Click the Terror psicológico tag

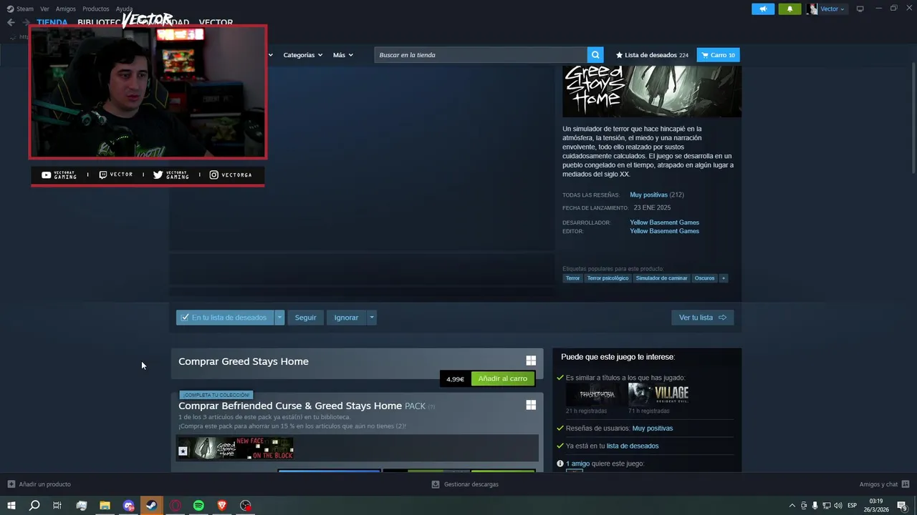[x=608, y=278]
